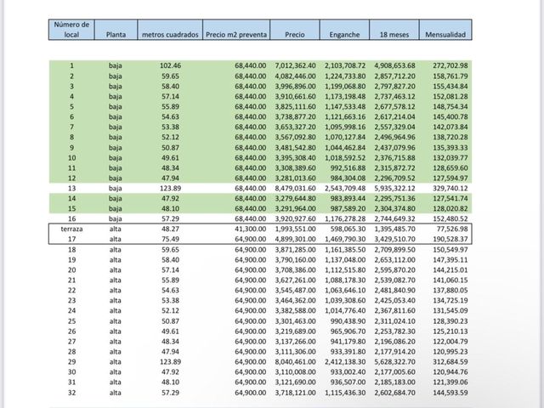Click the '18 meses' header cell

coord(394,30)
